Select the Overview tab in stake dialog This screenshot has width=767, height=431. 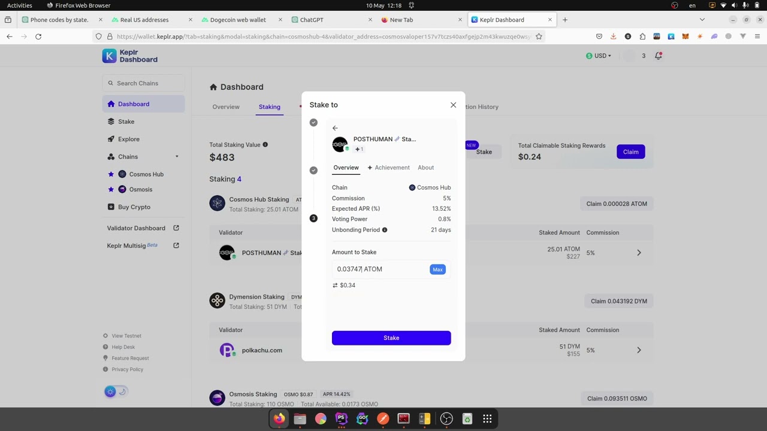(x=346, y=168)
